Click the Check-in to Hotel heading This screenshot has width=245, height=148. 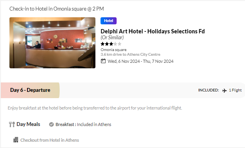[x=57, y=9]
